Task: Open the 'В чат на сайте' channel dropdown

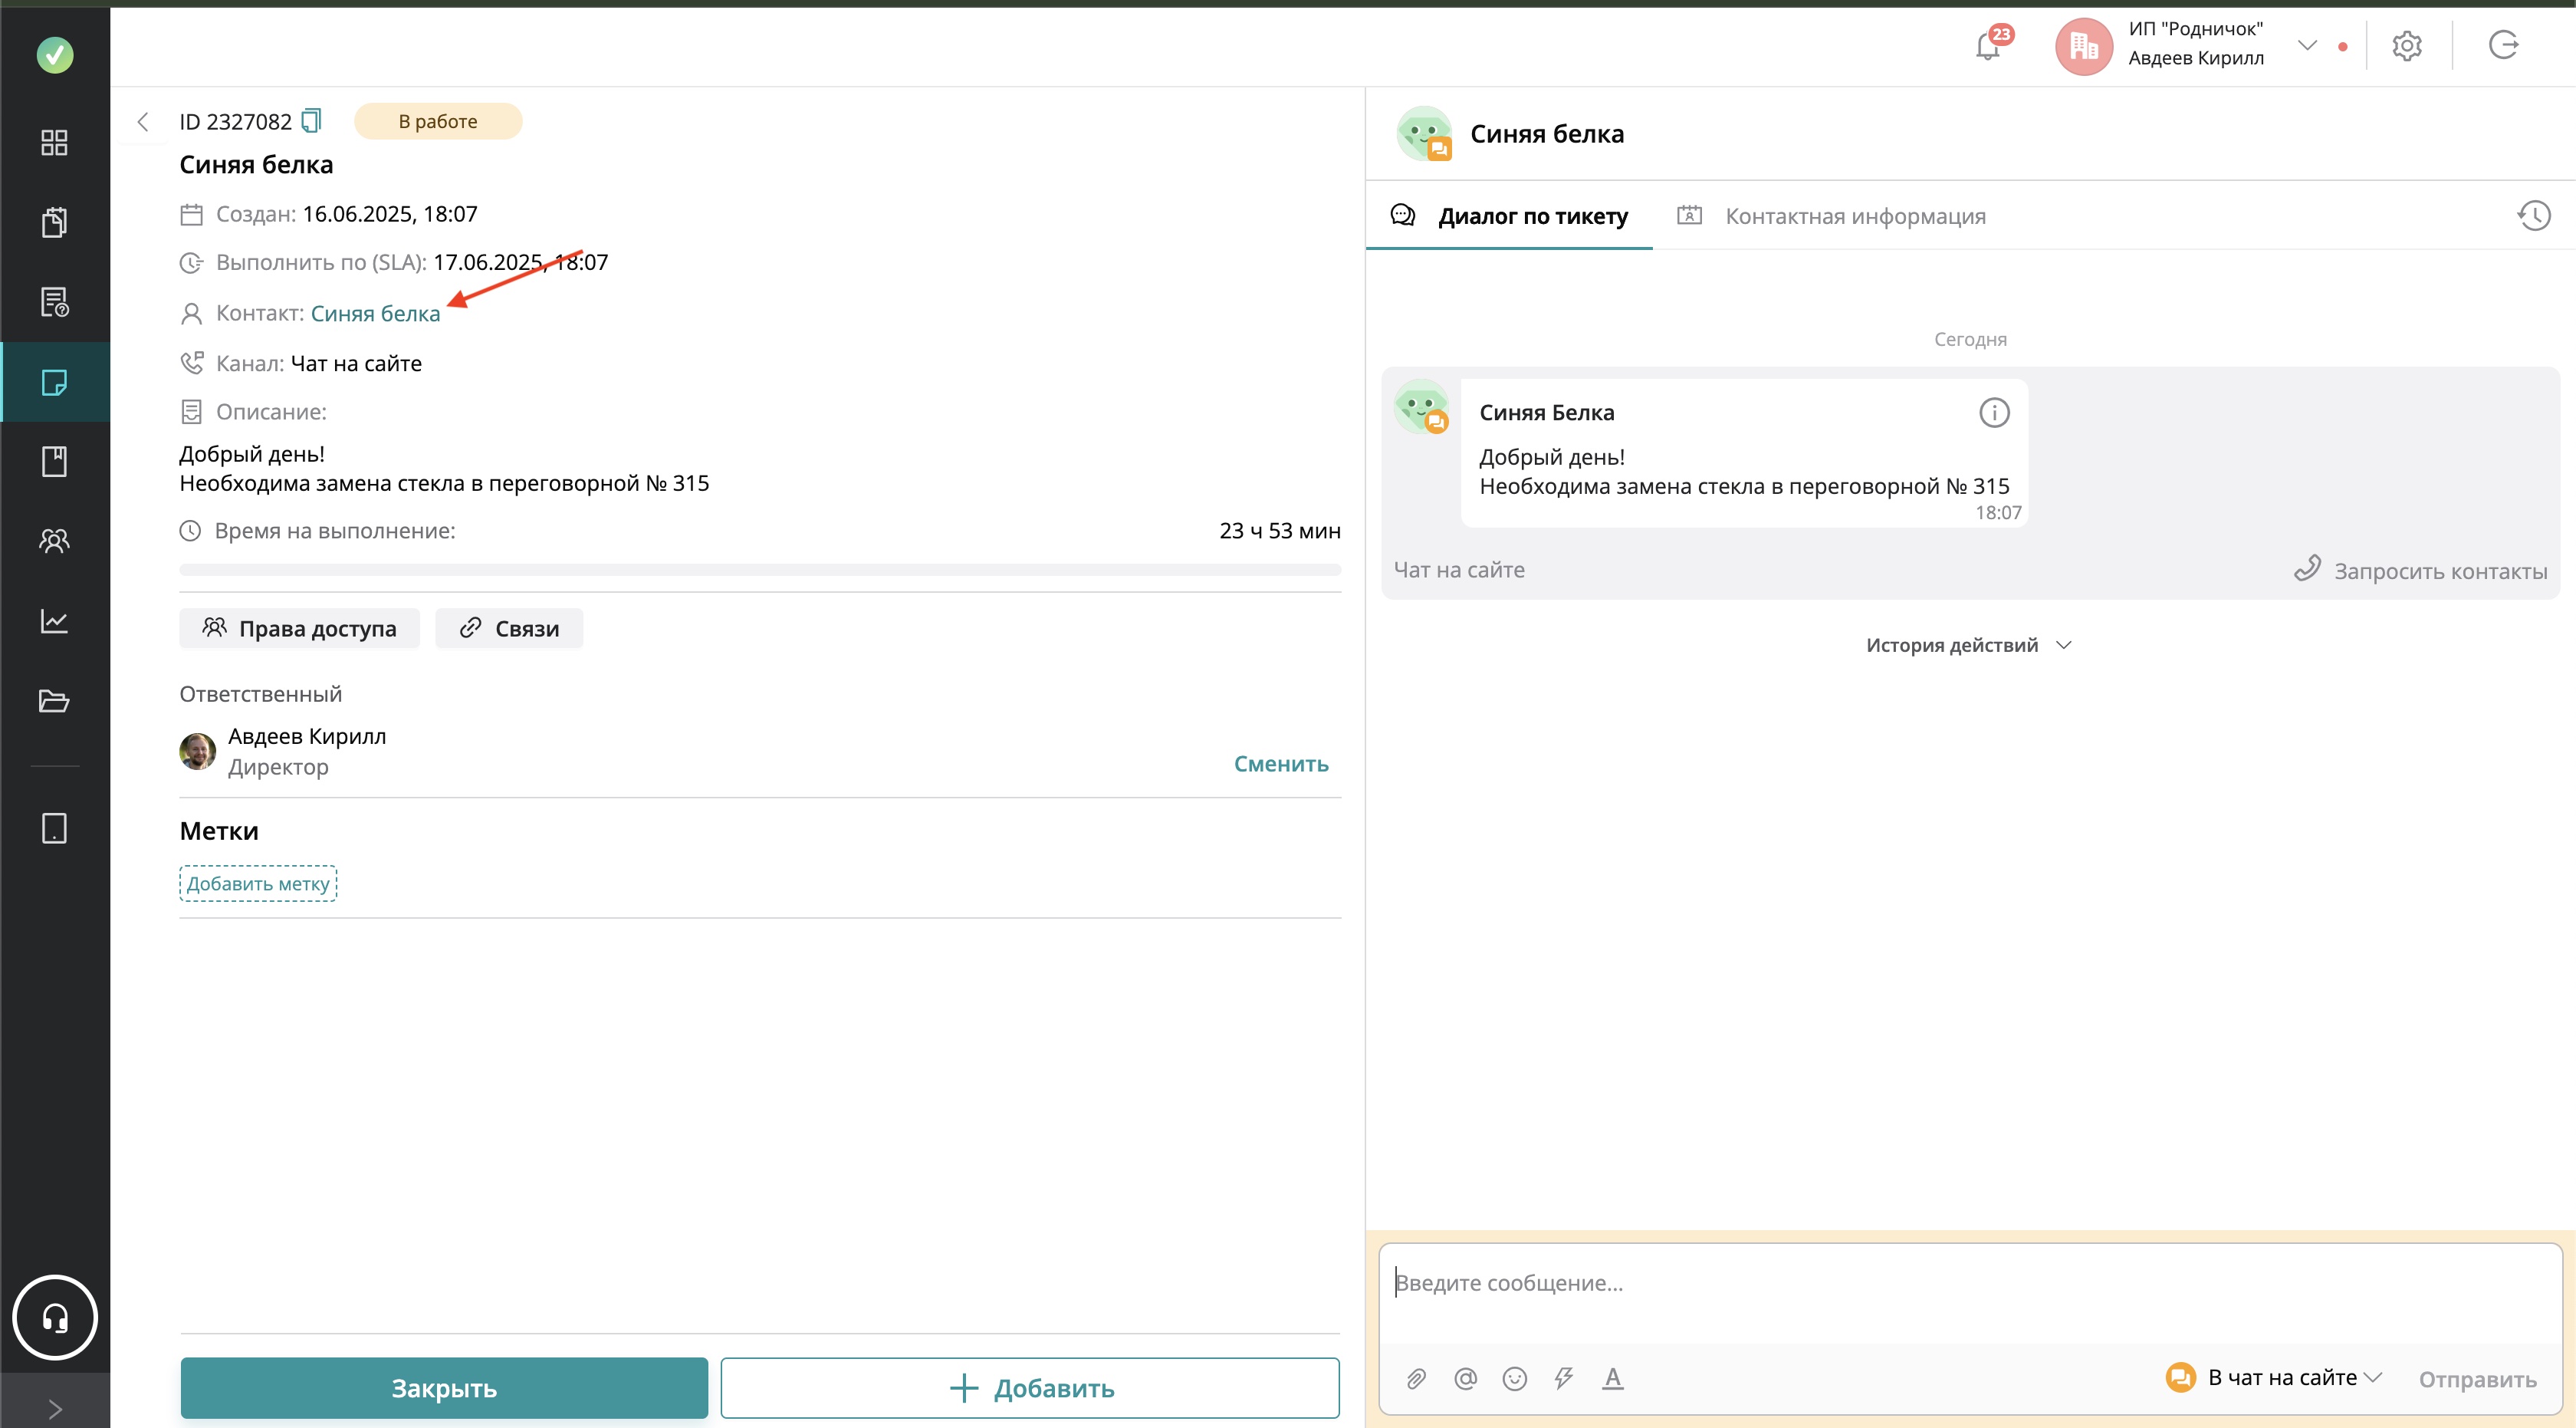Action: [2290, 1378]
